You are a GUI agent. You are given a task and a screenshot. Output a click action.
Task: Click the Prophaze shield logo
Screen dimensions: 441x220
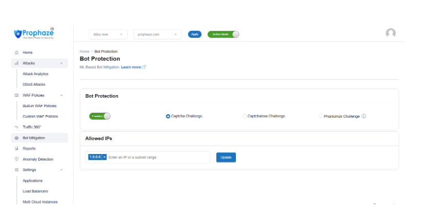point(18,34)
